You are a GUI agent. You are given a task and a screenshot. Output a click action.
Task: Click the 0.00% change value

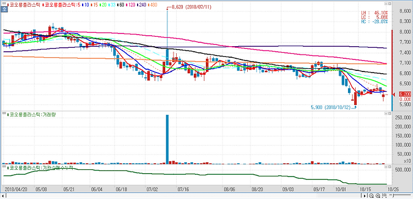click(405, 99)
